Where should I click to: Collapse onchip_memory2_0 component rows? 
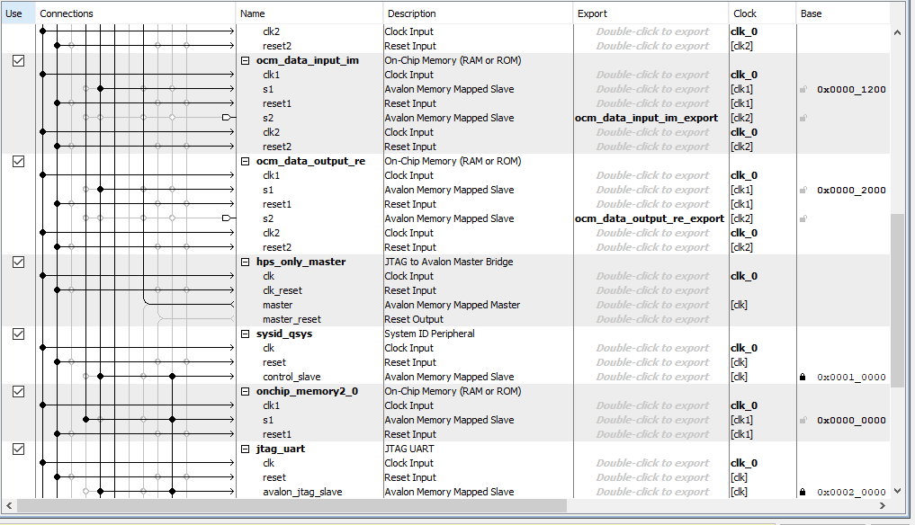(x=246, y=391)
